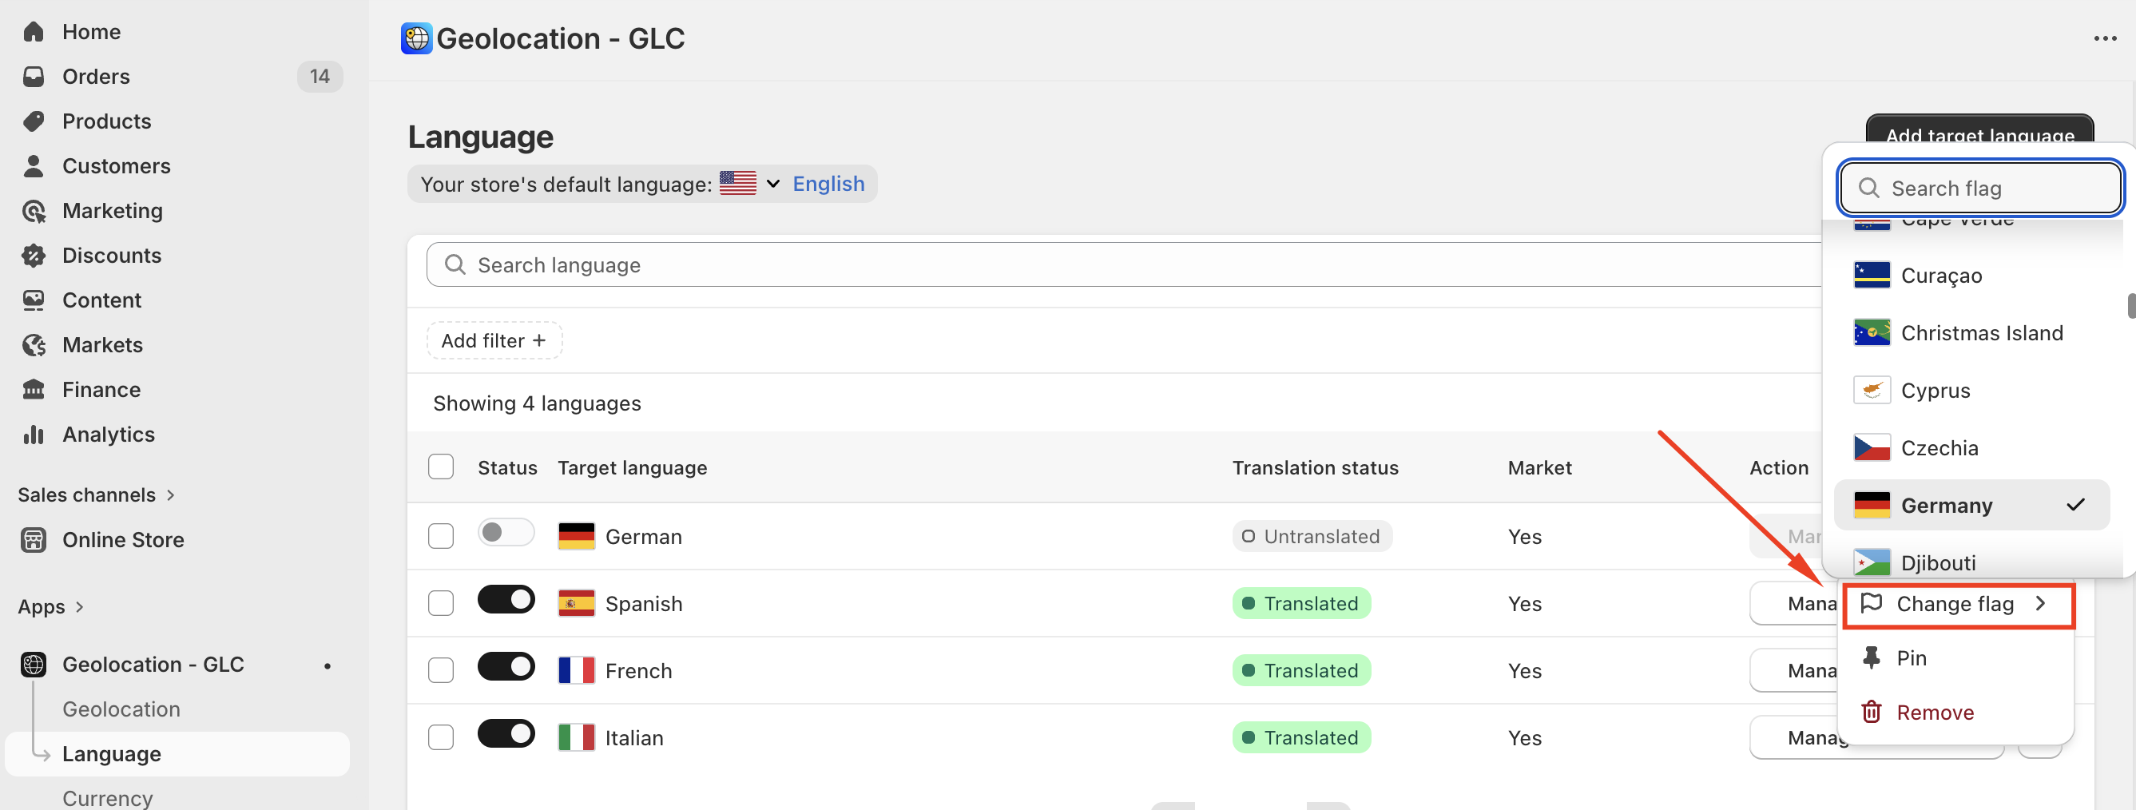Tick the German row checkbox
This screenshot has width=2136, height=810.
(440, 537)
